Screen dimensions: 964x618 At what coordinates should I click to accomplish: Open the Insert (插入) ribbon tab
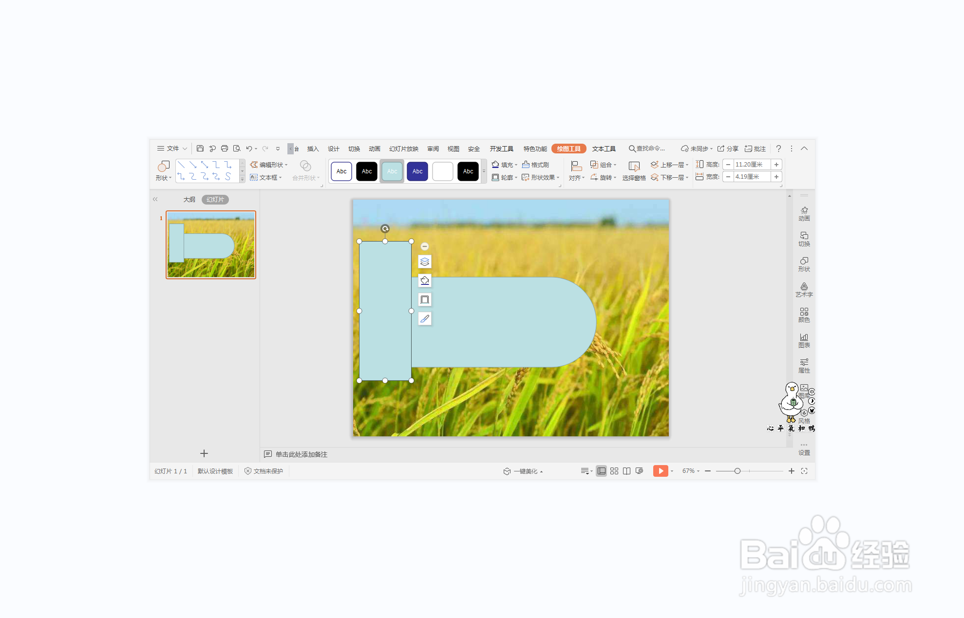pos(313,149)
